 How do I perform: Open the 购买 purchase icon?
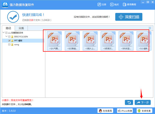112,5
